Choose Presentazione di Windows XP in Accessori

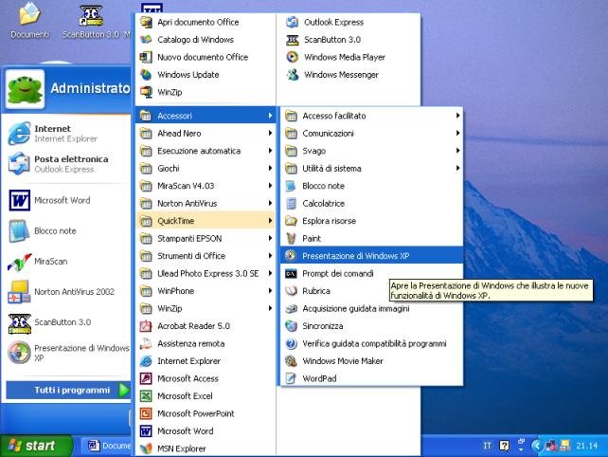click(x=371, y=256)
